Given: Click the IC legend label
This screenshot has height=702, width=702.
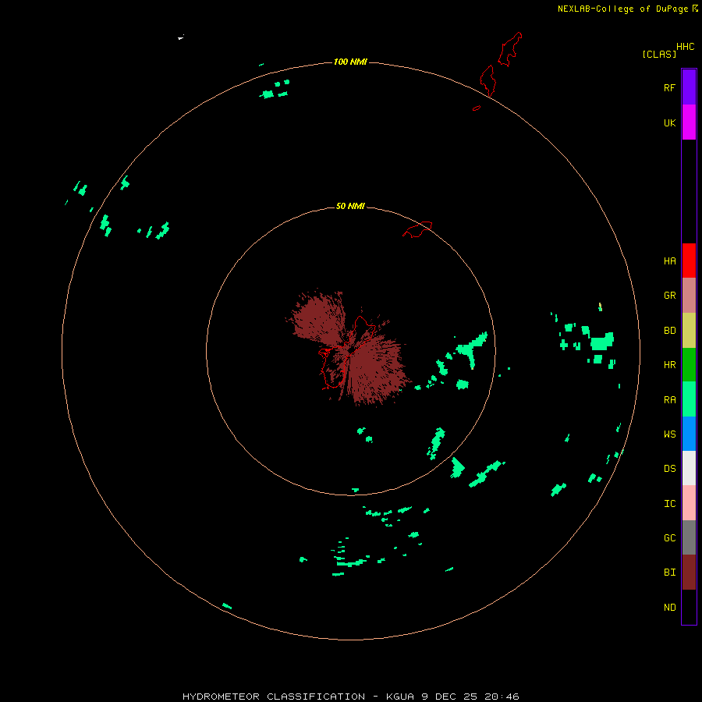Looking at the screenshot, I should click(669, 504).
